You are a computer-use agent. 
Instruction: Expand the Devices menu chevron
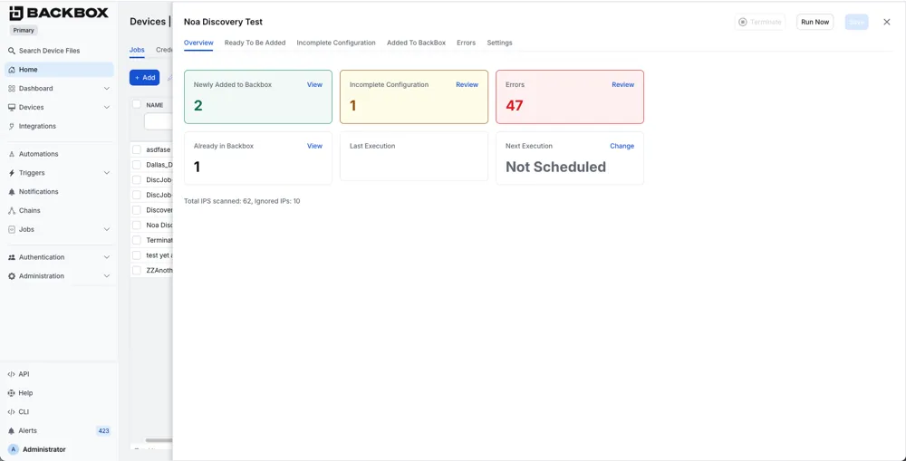tap(106, 108)
